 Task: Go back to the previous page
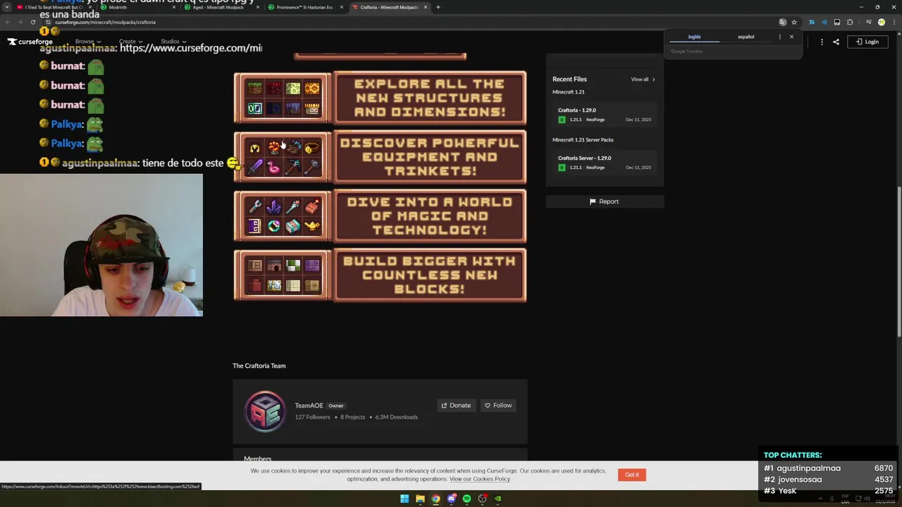pyautogui.click(x=8, y=22)
